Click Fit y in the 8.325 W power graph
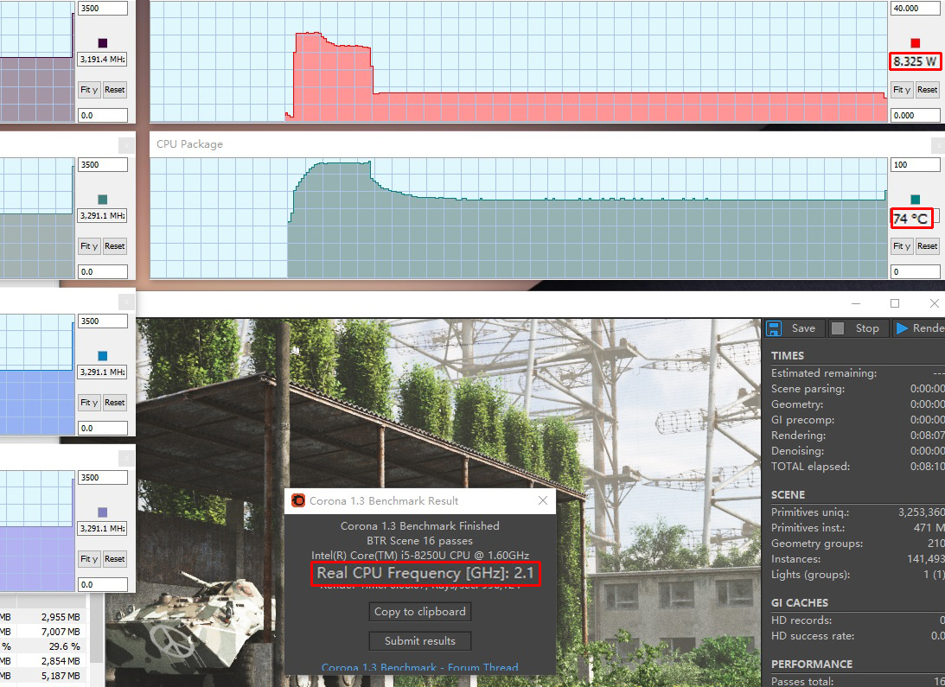This screenshot has height=687, width=945. [902, 90]
